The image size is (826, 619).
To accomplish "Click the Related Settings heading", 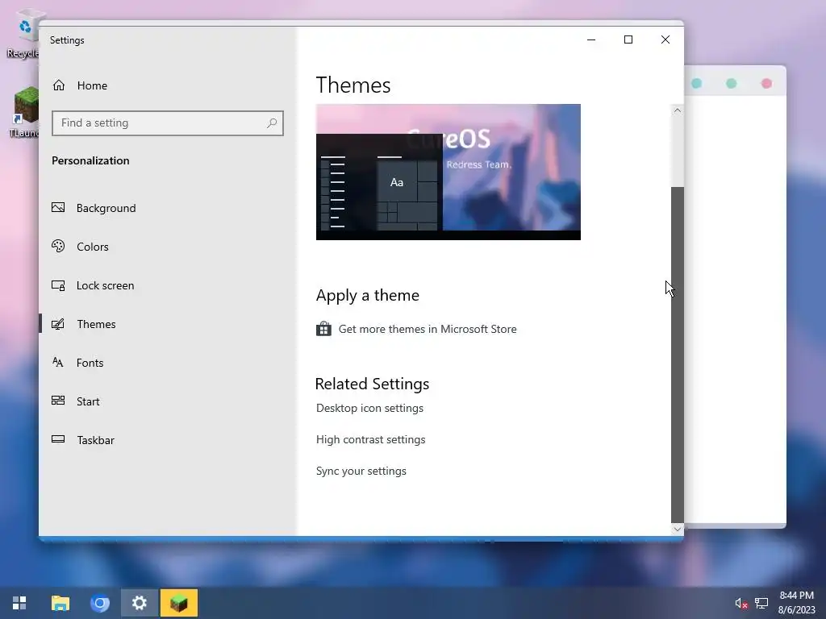I will click(x=373, y=384).
